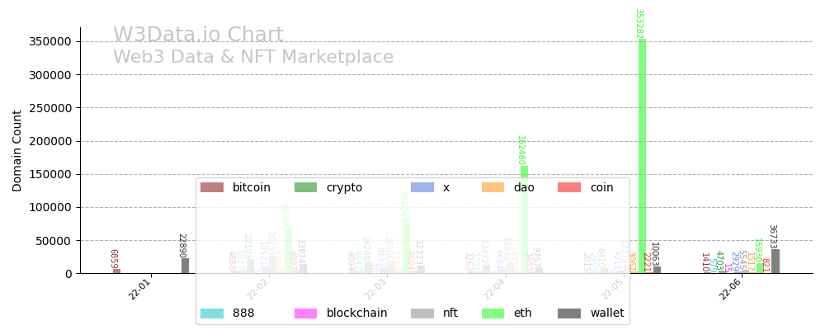Click the wallet legend dark gray swatch
The image size is (825, 330).
click(x=570, y=313)
